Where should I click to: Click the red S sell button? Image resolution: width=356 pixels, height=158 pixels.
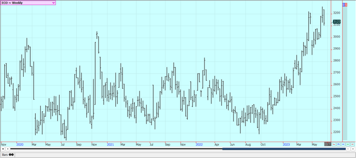point(346,5)
